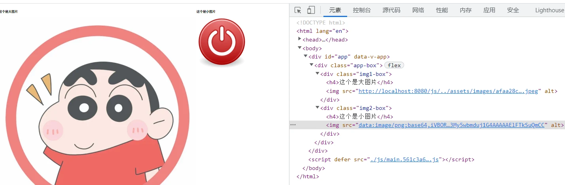This screenshot has height=185, width=565.
Task: Open the three-dots menu beside selected img row
Action: (x=293, y=125)
